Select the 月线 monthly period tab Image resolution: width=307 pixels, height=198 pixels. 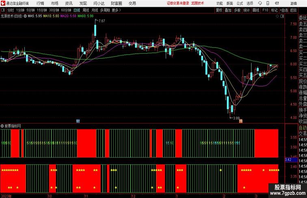pos(95,10)
